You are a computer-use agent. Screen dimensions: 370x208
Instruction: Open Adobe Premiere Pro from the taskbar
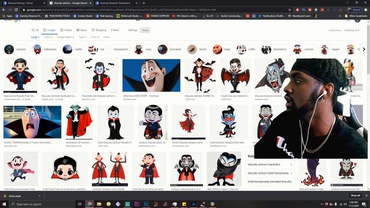coord(137,204)
